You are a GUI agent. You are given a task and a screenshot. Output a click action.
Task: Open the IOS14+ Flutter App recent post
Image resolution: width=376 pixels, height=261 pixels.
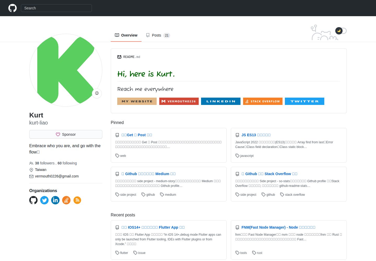click(x=153, y=227)
